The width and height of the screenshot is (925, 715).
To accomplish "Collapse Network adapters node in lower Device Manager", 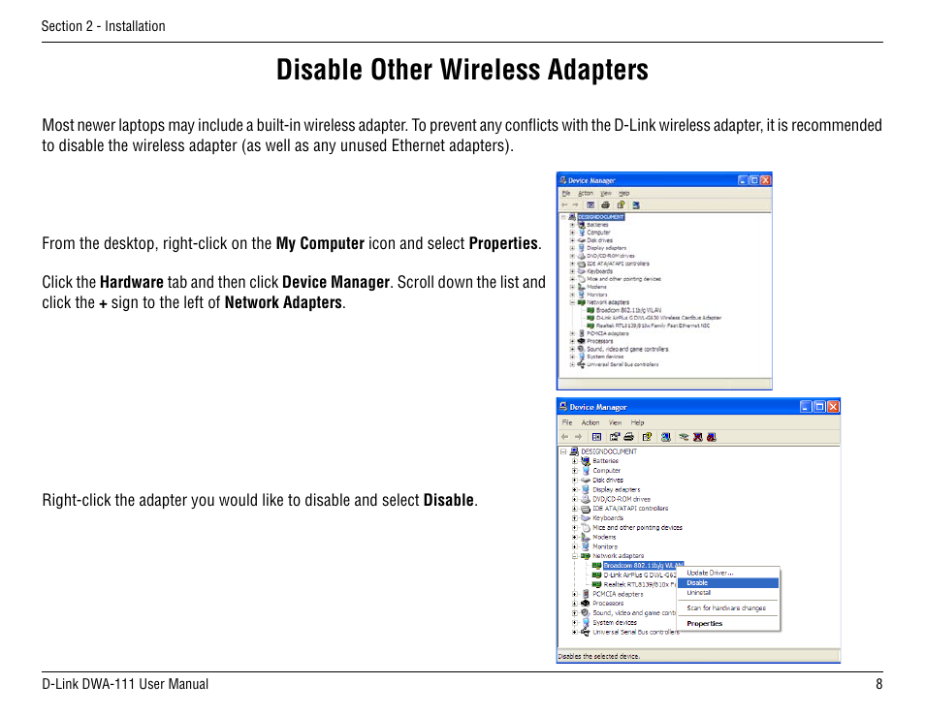I will tap(575, 556).
